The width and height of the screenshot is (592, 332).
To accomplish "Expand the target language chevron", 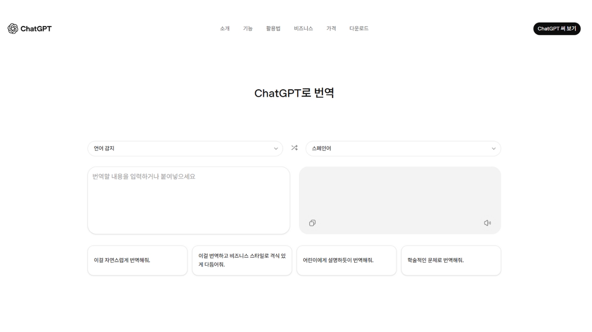I will tap(494, 148).
